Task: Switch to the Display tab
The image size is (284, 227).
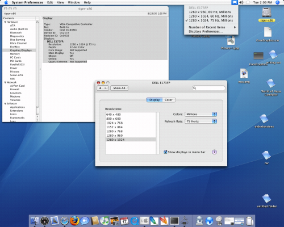Action: point(154,100)
